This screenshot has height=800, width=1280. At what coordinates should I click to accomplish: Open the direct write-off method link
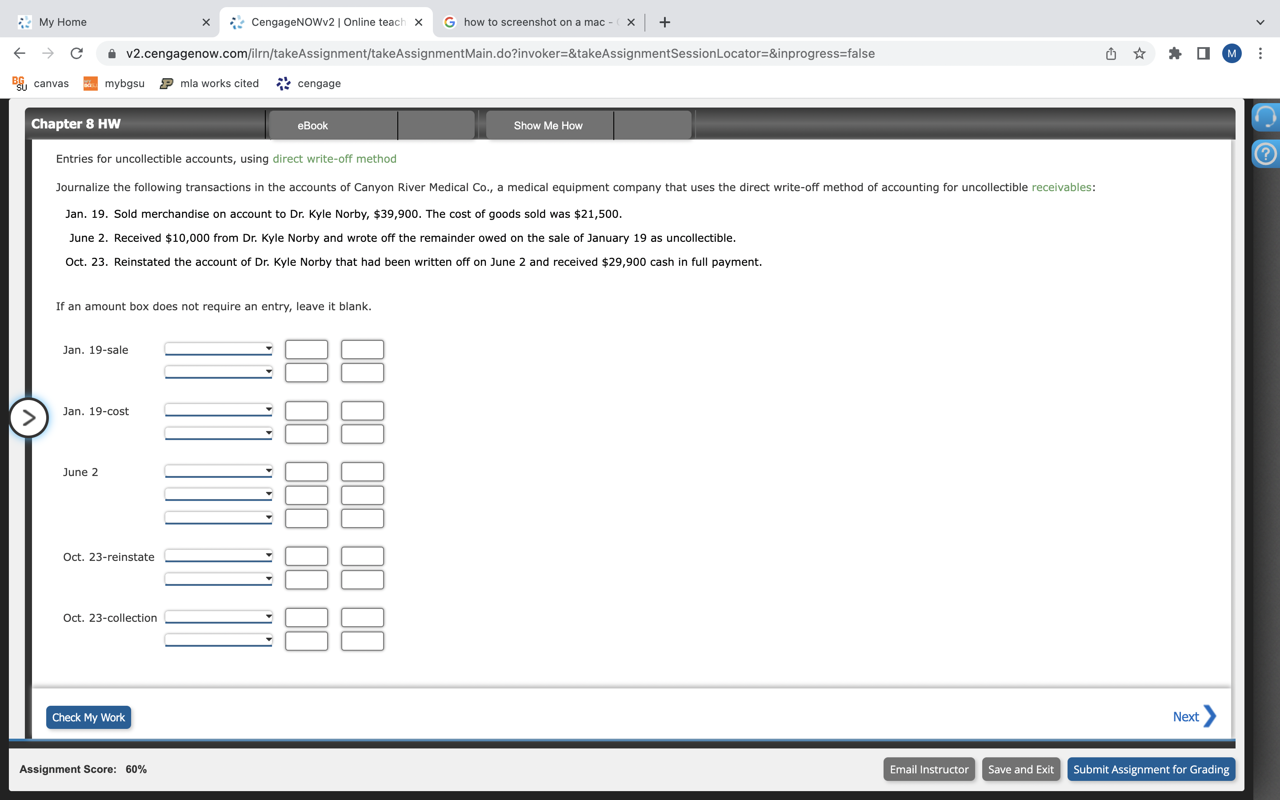[334, 158]
